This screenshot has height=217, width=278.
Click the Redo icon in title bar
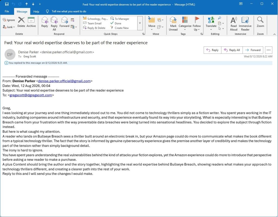20,4
